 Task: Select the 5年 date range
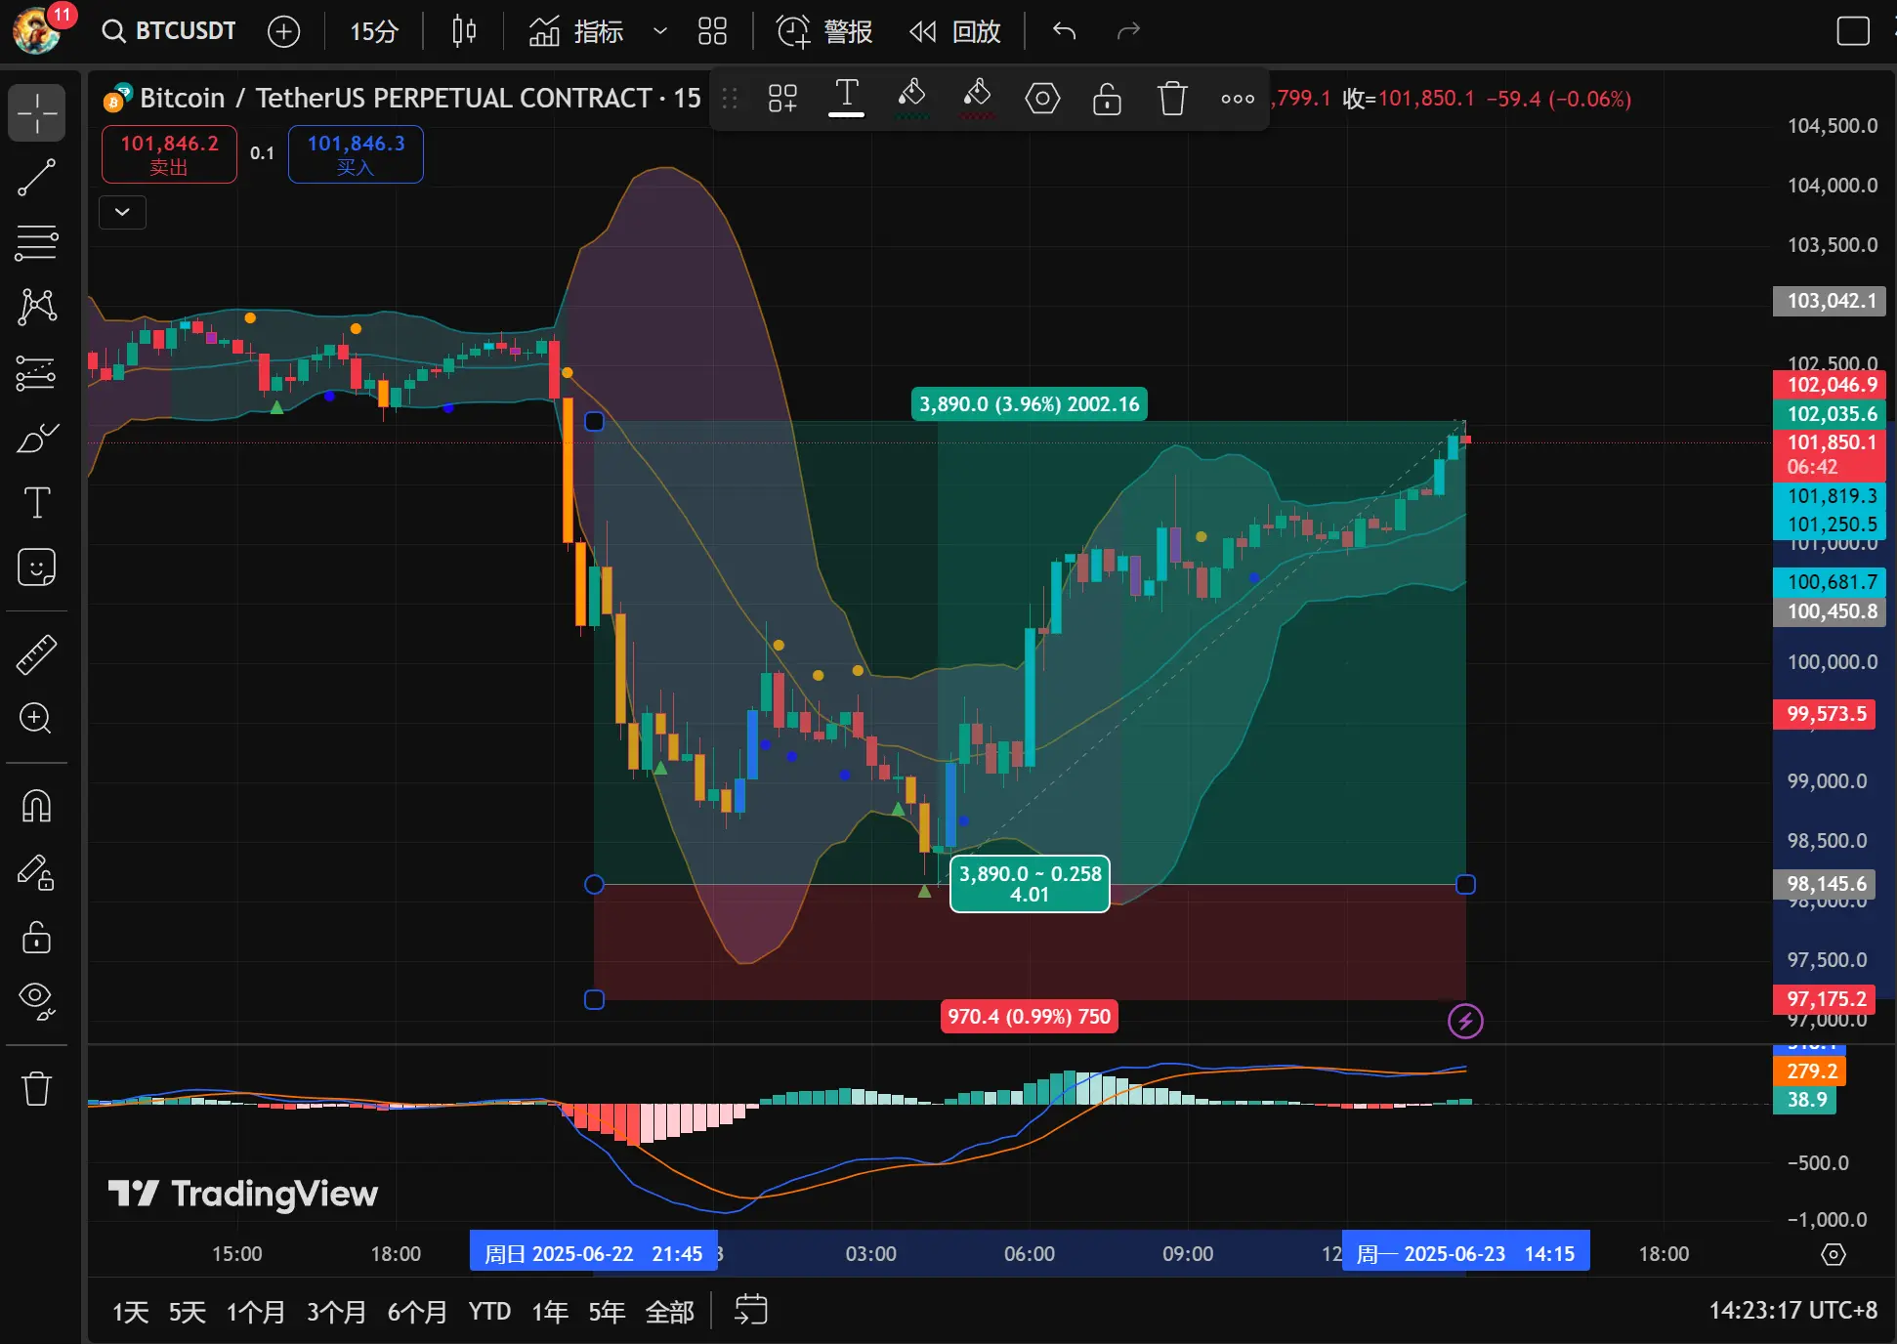click(607, 1311)
